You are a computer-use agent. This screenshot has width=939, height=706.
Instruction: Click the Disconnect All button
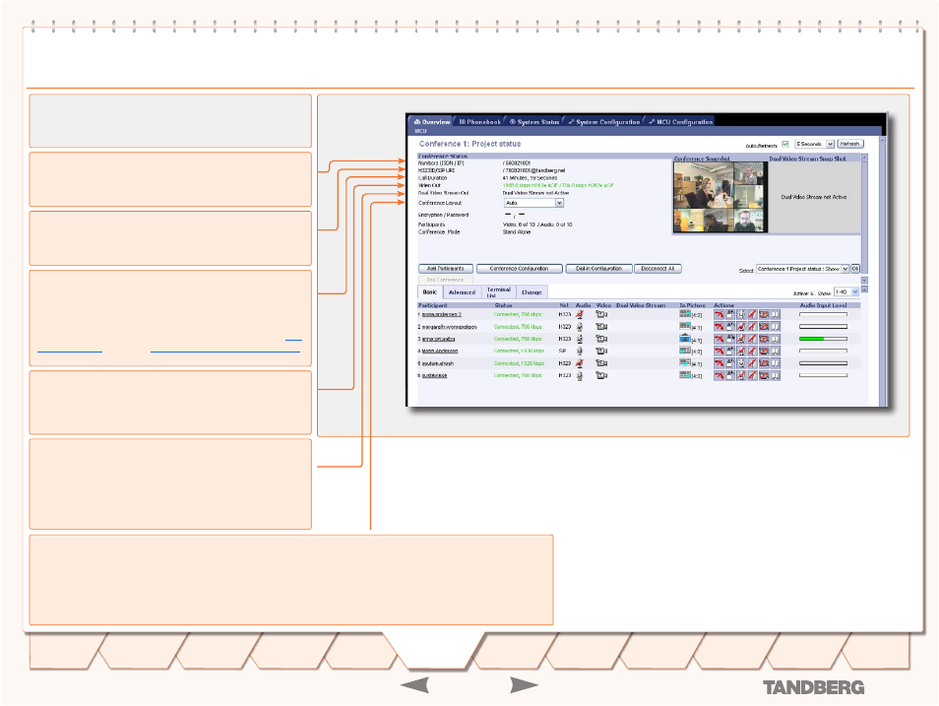(x=657, y=269)
